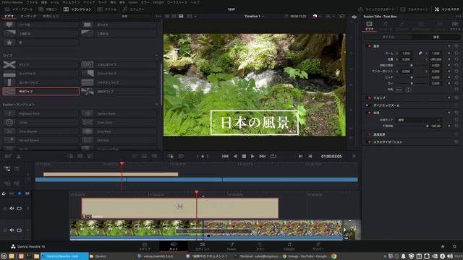
Task: Open the Workspace menu in the menu bar
Action: pos(177,2)
